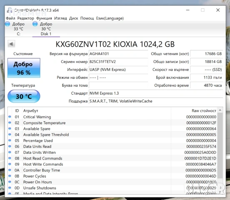Click the Добро 96 % health status button
This screenshot has height=200, width=230.
coord(24,68)
